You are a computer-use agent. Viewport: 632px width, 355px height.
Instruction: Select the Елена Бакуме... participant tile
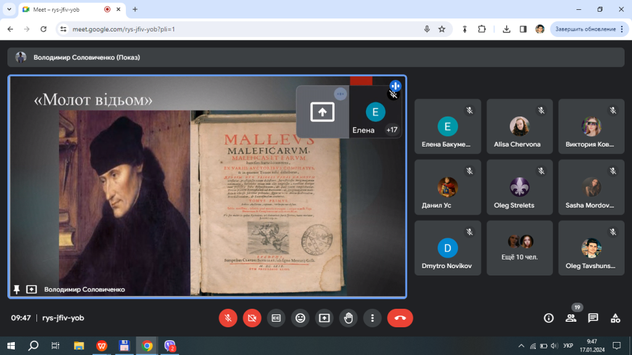pyautogui.click(x=448, y=126)
